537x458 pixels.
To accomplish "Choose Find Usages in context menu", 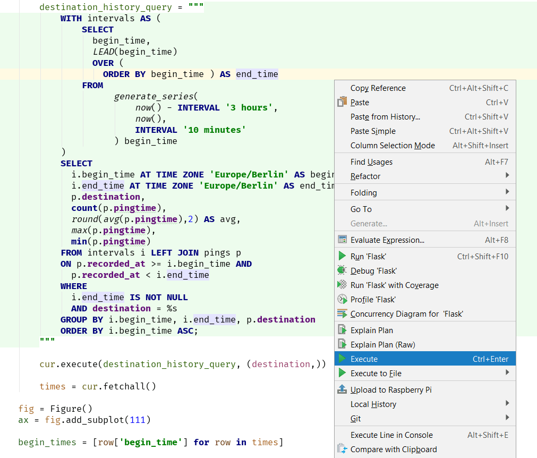I will pos(425,162).
